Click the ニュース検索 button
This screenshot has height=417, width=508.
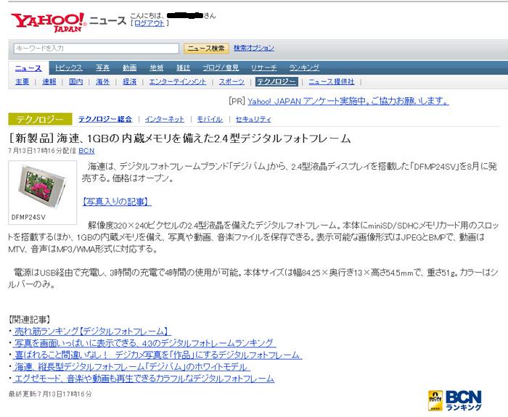[x=206, y=49]
